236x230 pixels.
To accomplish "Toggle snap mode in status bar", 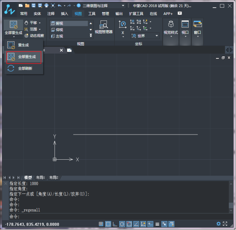I will [x=101, y=224].
